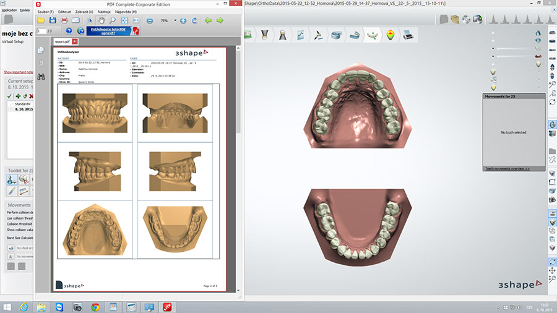This screenshot has height=313, width=557.
Task: Open the zoom percentage dropdown arrow
Action: pos(175,20)
